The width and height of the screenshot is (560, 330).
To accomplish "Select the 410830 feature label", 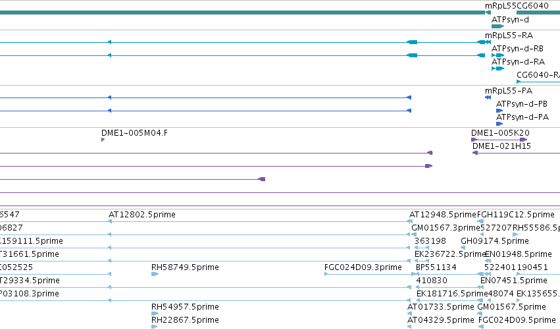I will click(x=432, y=281).
